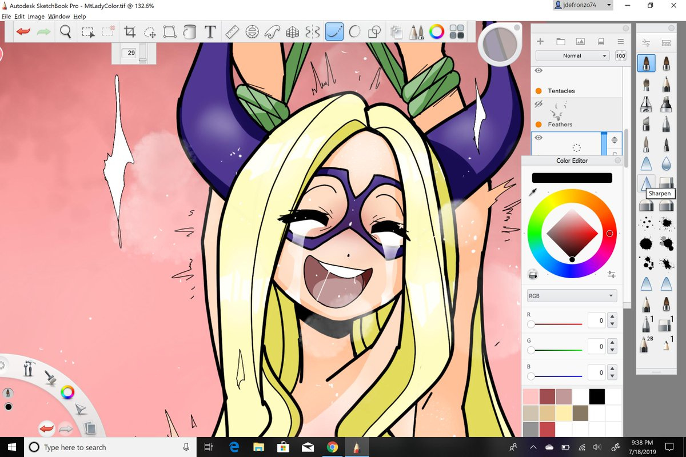The height and width of the screenshot is (457, 686).
Task: Open the user account dropdown jdefronzo74
Action: 583,5
